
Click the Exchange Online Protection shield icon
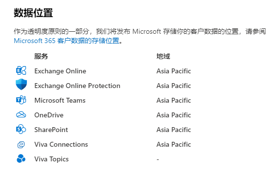[x=21, y=84]
